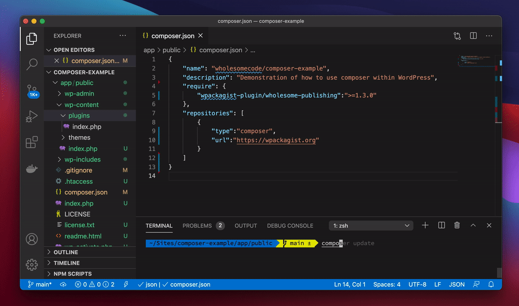
Task: Change the JSON language mode
Action: [457, 285]
